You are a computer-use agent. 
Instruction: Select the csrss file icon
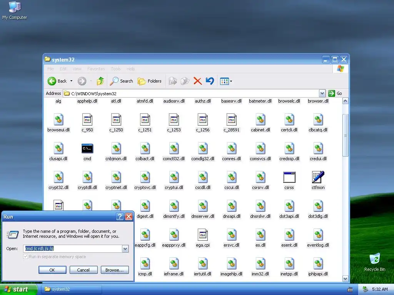(289, 177)
